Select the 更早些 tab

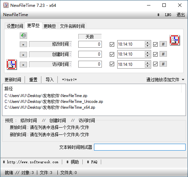33,25
